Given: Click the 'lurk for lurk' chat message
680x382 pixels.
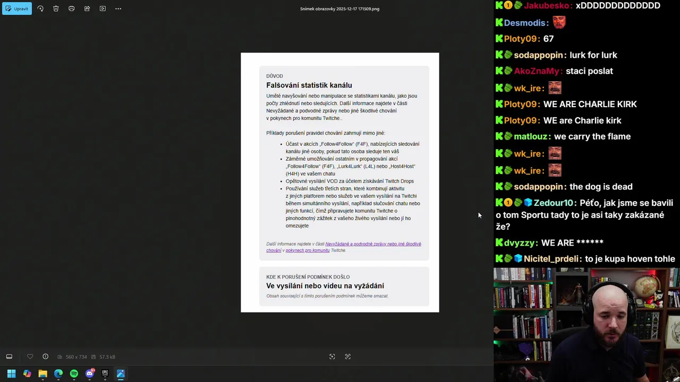Looking at the screenshot, I should point(593,55).
